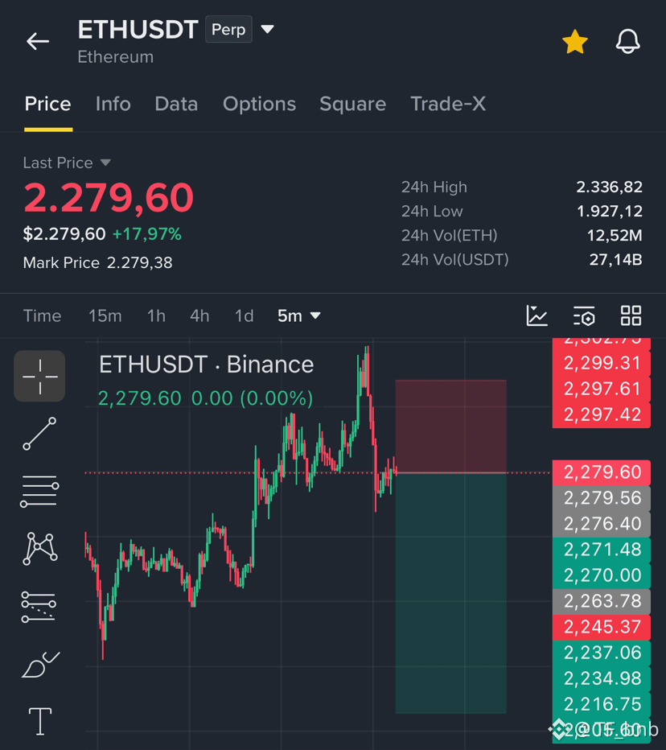Select the XABCD pattern tool

(x=39, y=549)
